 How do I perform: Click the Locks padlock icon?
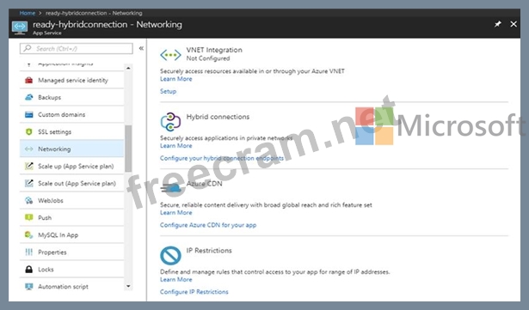(x=29, y=270)
